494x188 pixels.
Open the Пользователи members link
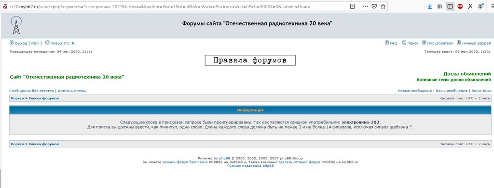(x=440, y=43)
